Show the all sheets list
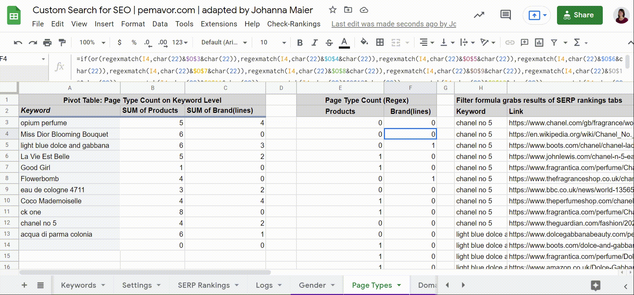The image size is (634, 295). [41, 285]
